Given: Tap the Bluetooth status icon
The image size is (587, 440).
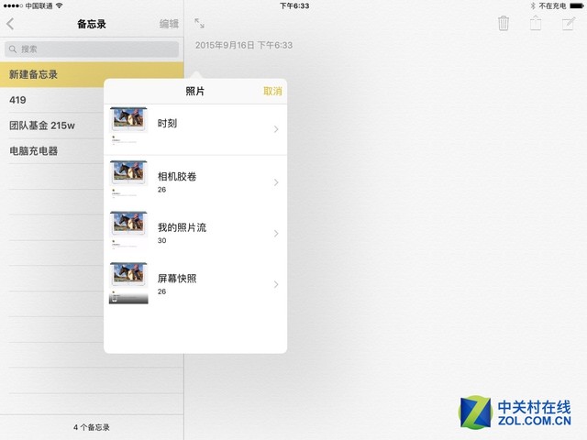Looking at the screenshot, I should (533, 5).
